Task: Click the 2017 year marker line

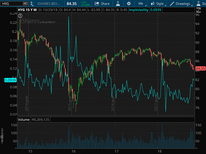Action: (158, 64)
